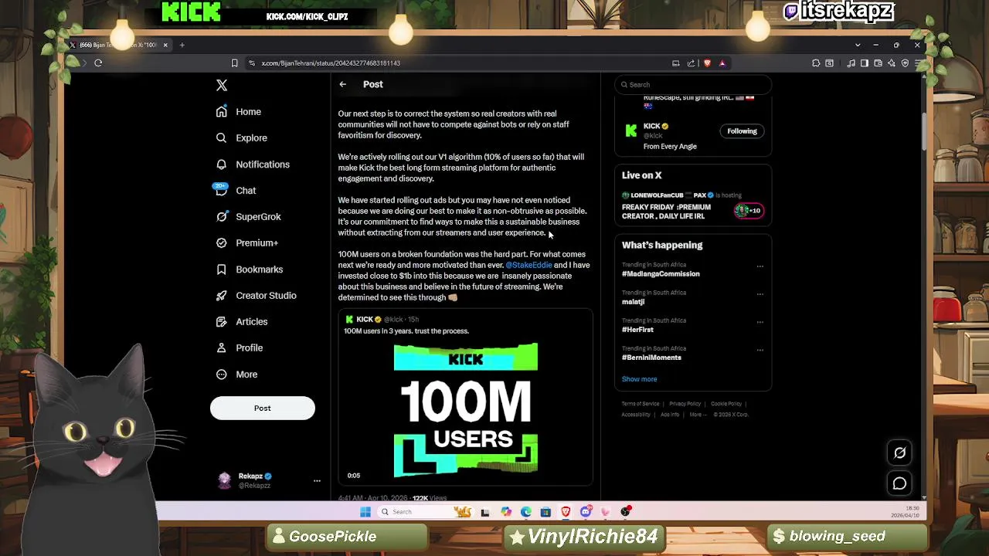Expand the More footer menu
Viewport: 989px width, 556px height.
click(697, 415)
